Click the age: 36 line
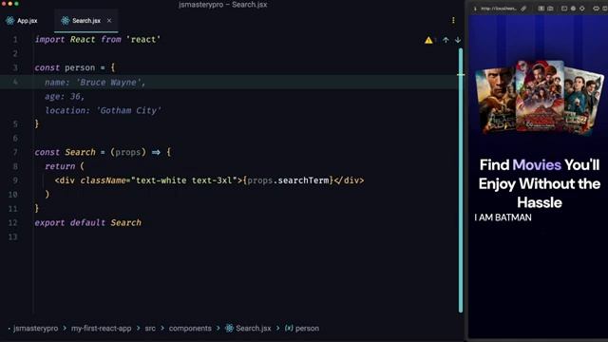Image resolution: width=608 pixels, height=342 pixels. 65,96
